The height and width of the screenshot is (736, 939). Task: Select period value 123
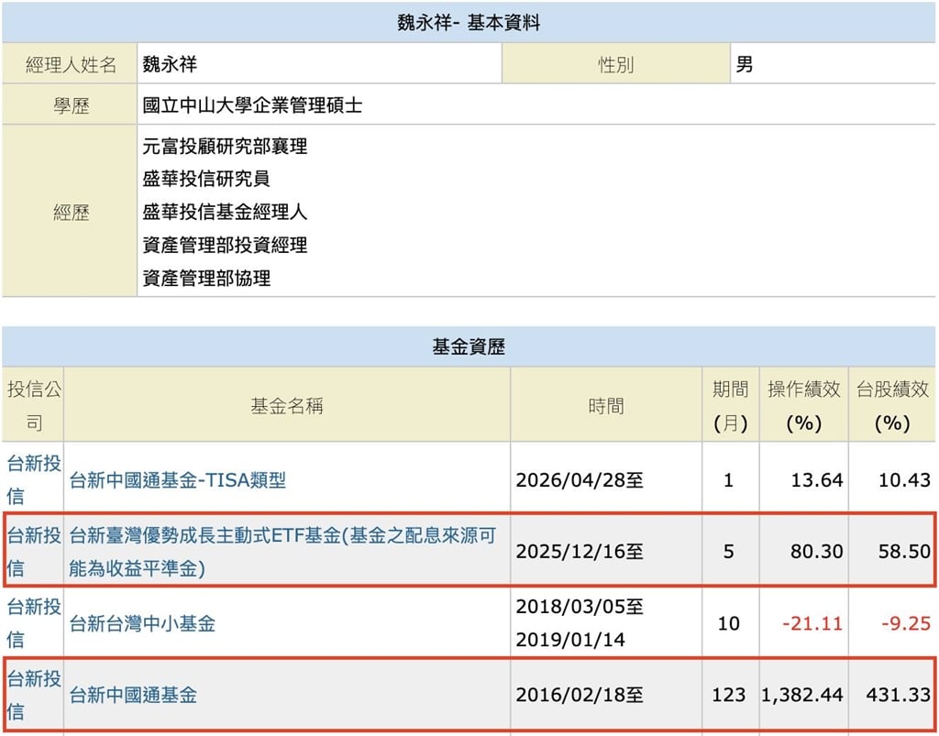[x=728, y=696]
